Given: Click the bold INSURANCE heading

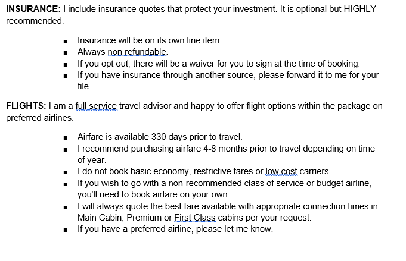Looking at the screenshot, I should (32, 9).
